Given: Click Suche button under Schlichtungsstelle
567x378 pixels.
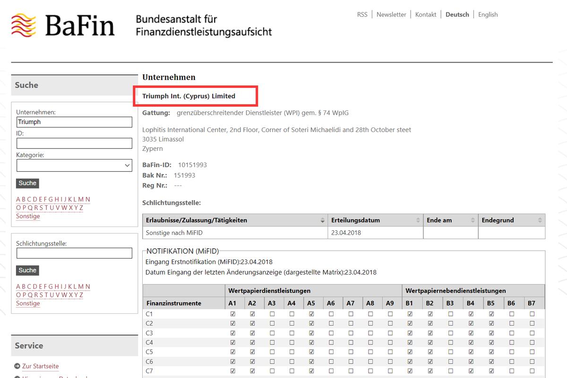Looking at the screenshot, I should pos(27,270).
